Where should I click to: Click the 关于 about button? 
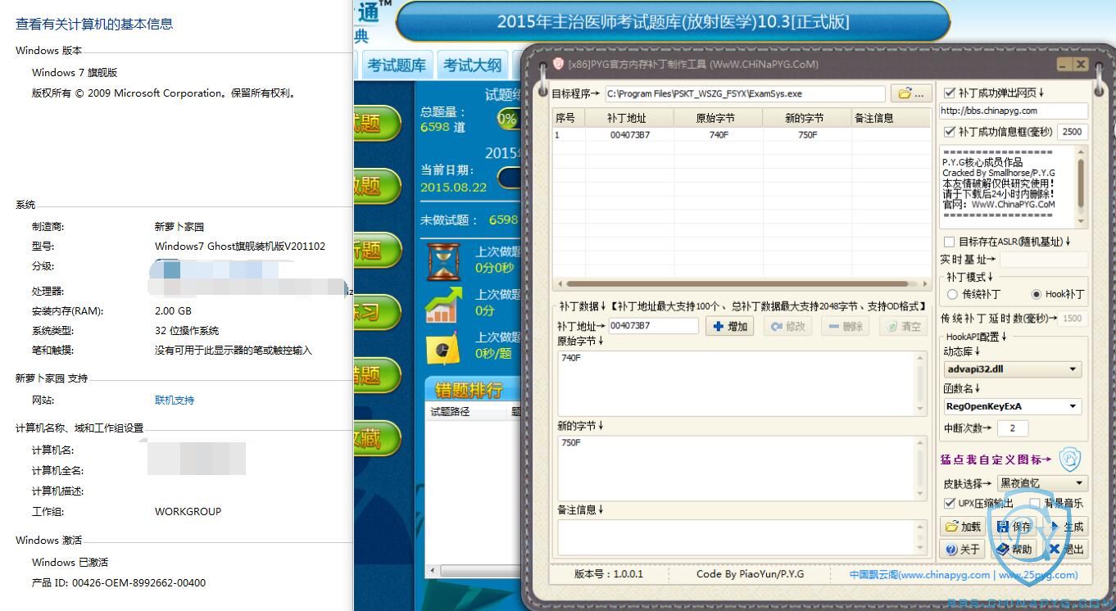click(963, 549)
